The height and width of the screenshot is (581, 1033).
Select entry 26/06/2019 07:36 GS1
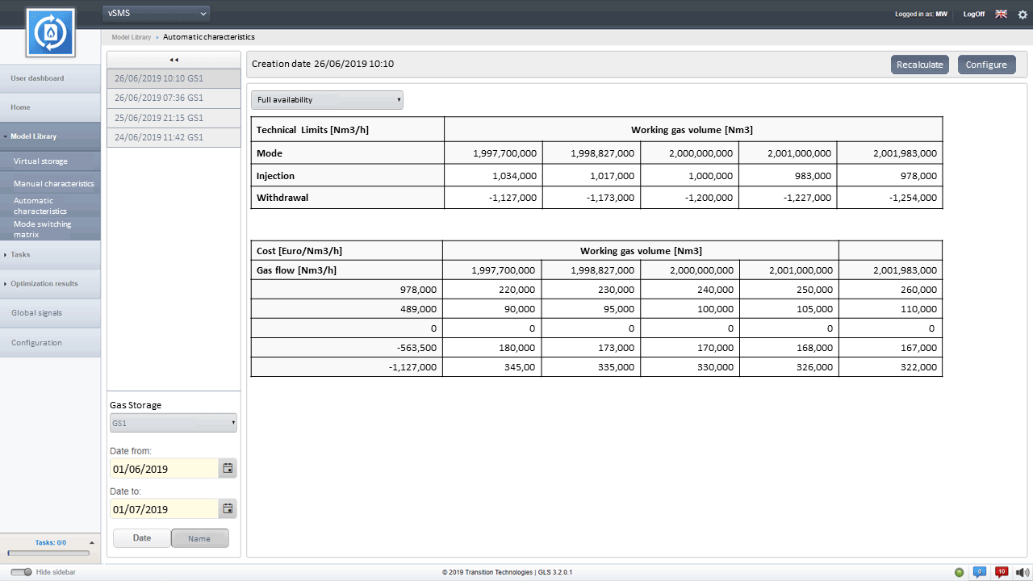point(174,98)
